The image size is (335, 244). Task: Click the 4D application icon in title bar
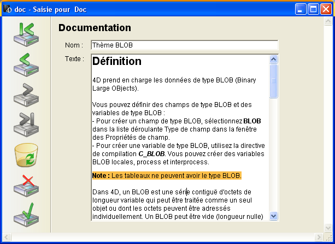coord(8,9)
